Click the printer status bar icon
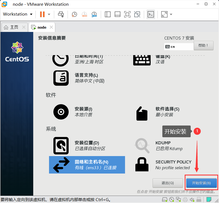219x203 pixels. (185, 199)
